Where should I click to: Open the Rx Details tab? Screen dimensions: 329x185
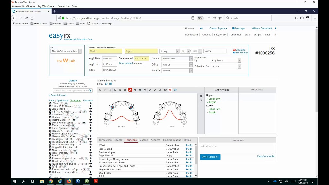point(257,90)
